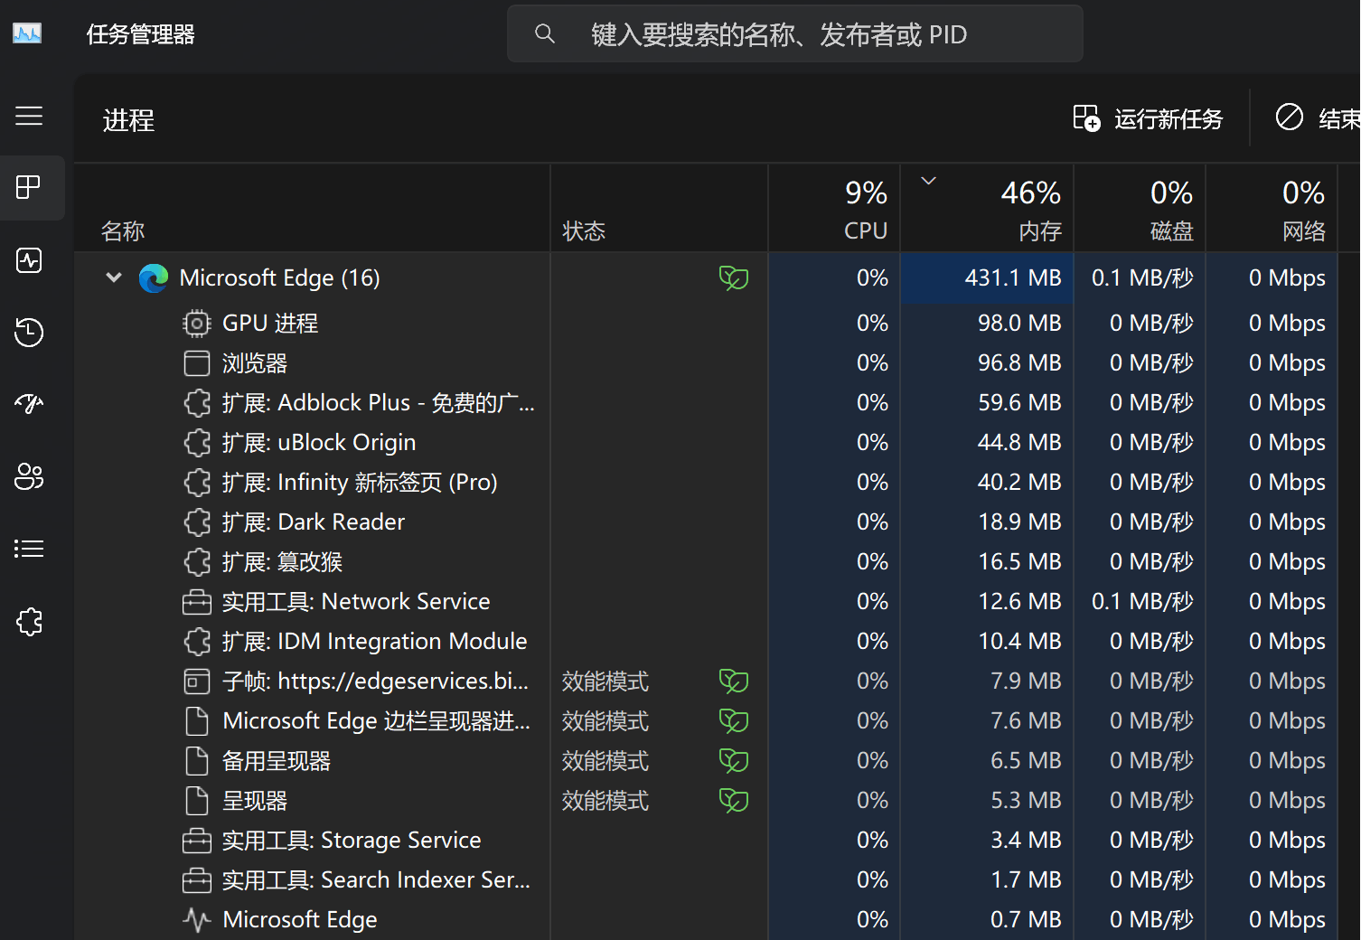This screenshot has width=1361, height=940.
Task: Click the search magnifier icon
Action: click(x=545, y=34)
